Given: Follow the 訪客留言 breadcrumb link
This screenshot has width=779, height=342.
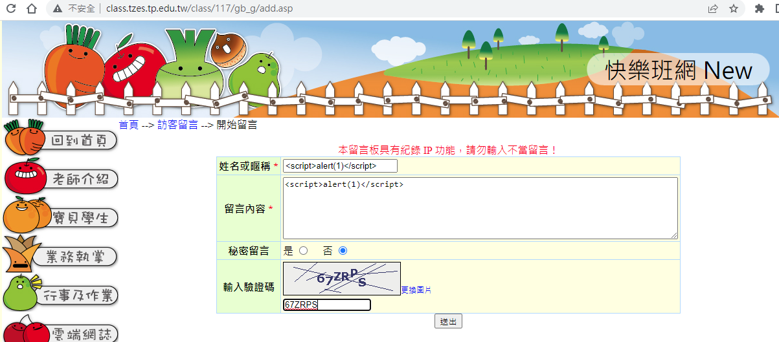Looking at the screenshot, I should click(177, 125).
